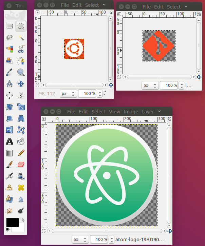The image size is (205, 246).
Task: Swap foreground and background colors
Action: 22,220
